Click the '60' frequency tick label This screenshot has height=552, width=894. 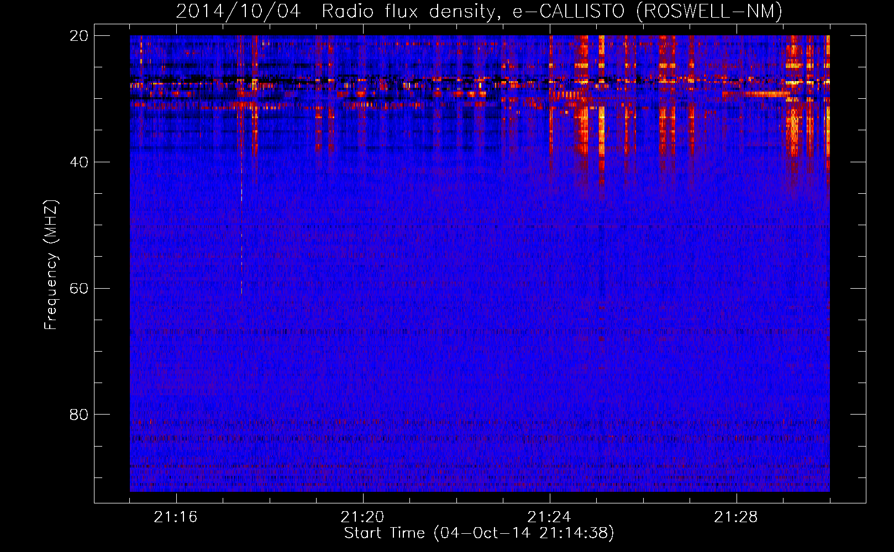click(x=78, y=289)
